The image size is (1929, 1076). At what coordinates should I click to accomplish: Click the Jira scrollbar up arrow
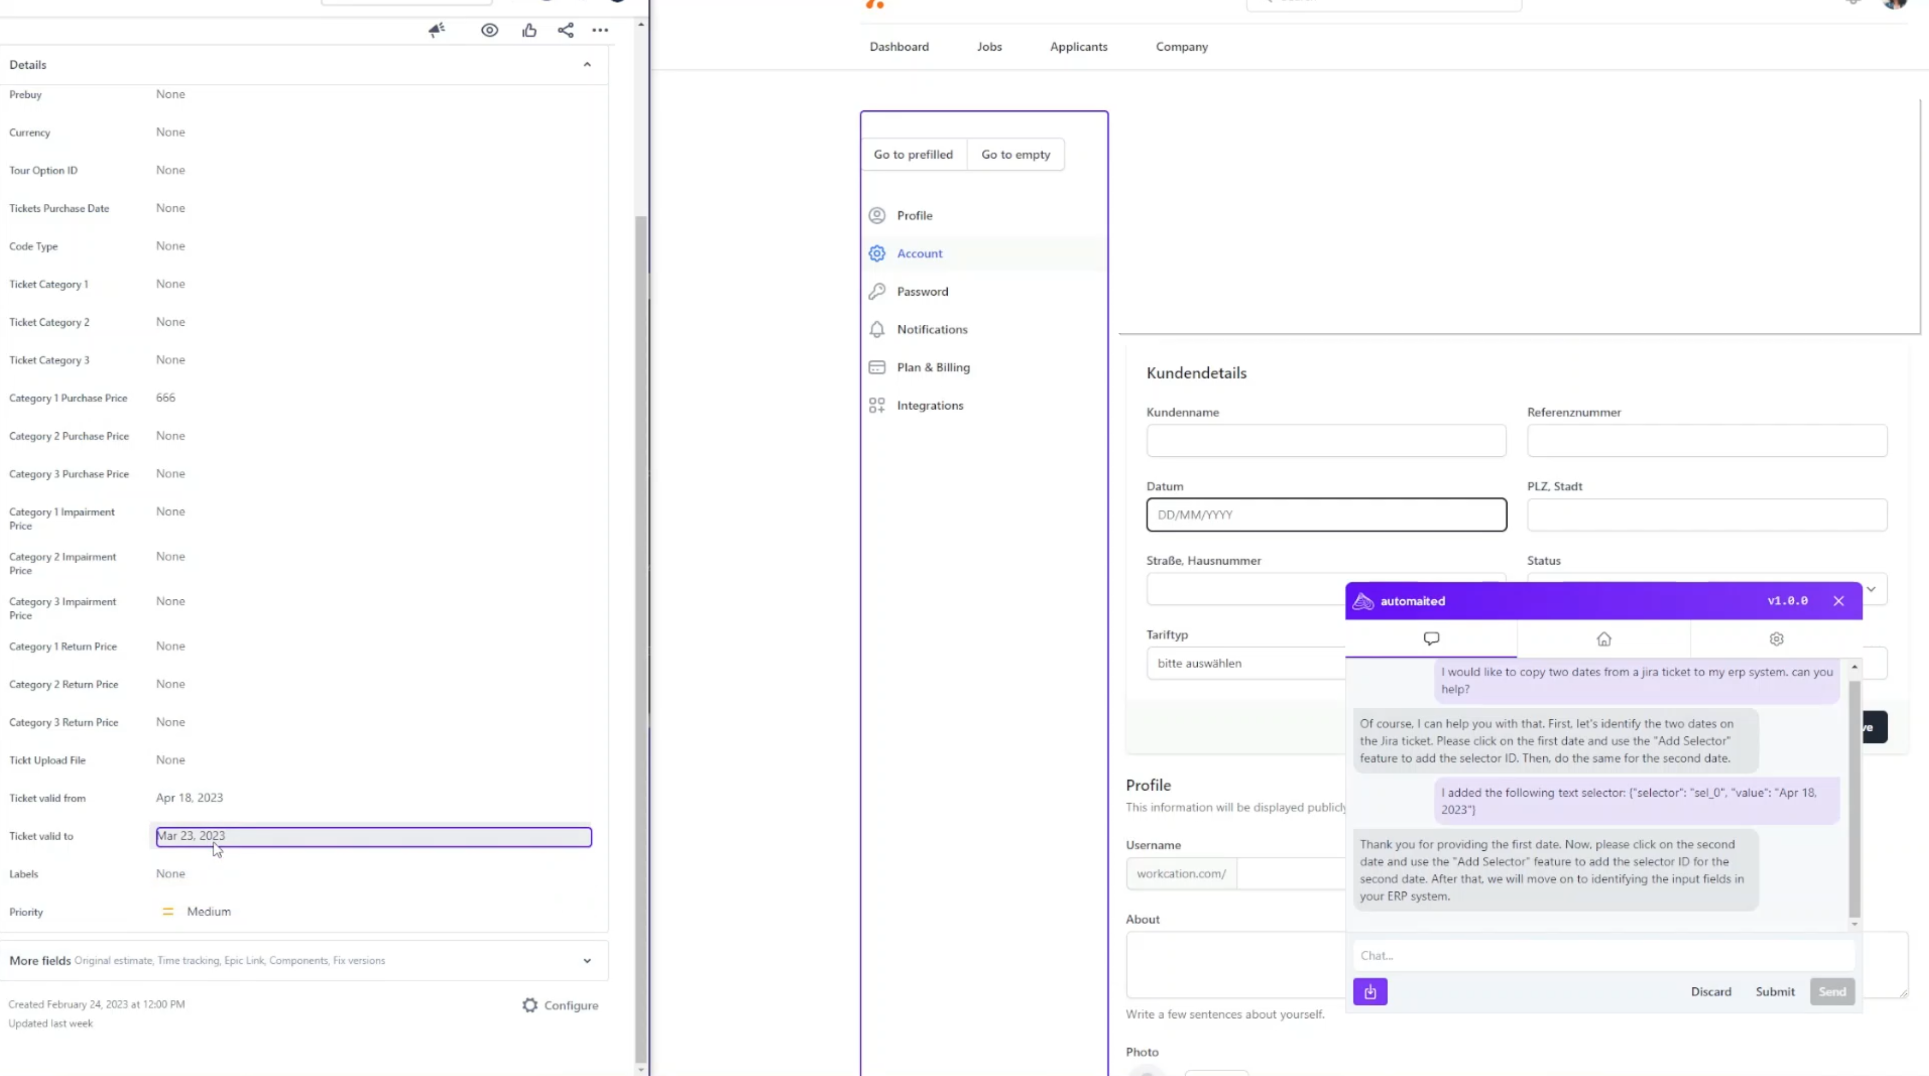tap(640, 25)
